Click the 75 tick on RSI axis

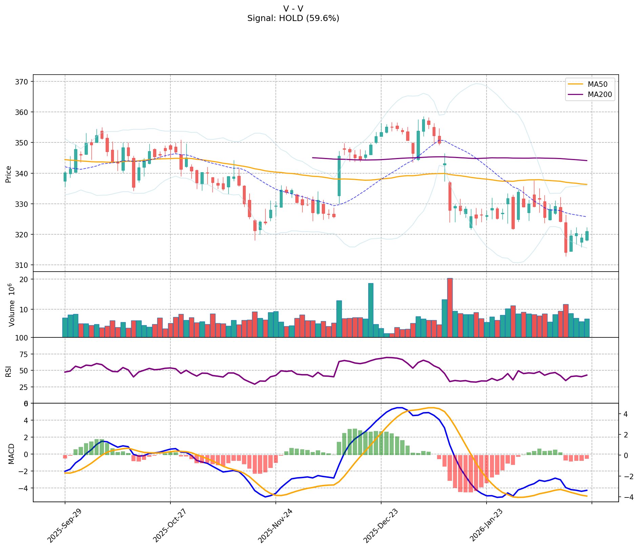pyautogui.click(x=24, y=354)
